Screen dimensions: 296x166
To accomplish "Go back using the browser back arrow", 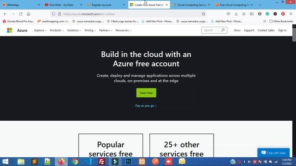I will [5, 14].
